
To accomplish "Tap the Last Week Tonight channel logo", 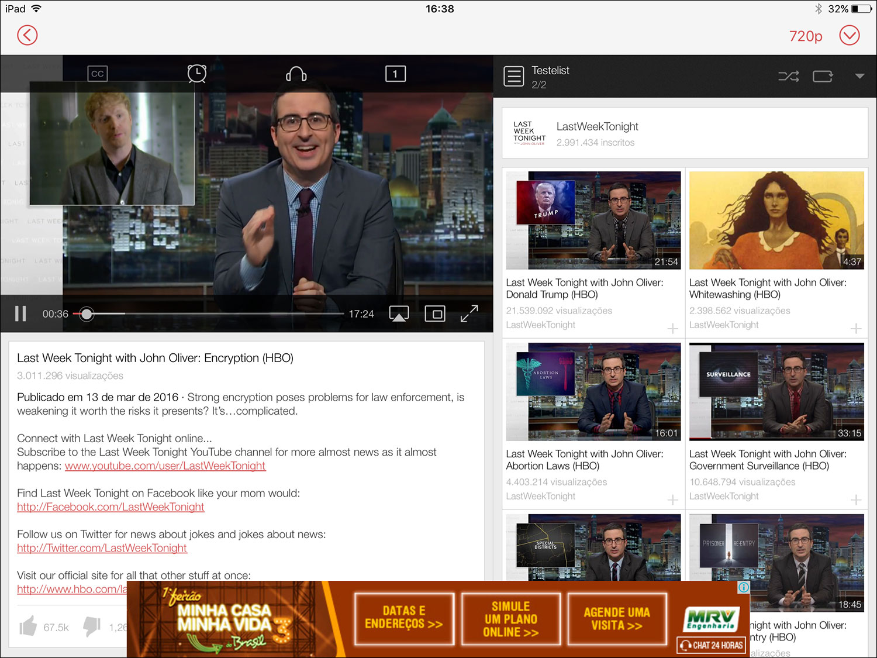I will click(x=529, y=133).
